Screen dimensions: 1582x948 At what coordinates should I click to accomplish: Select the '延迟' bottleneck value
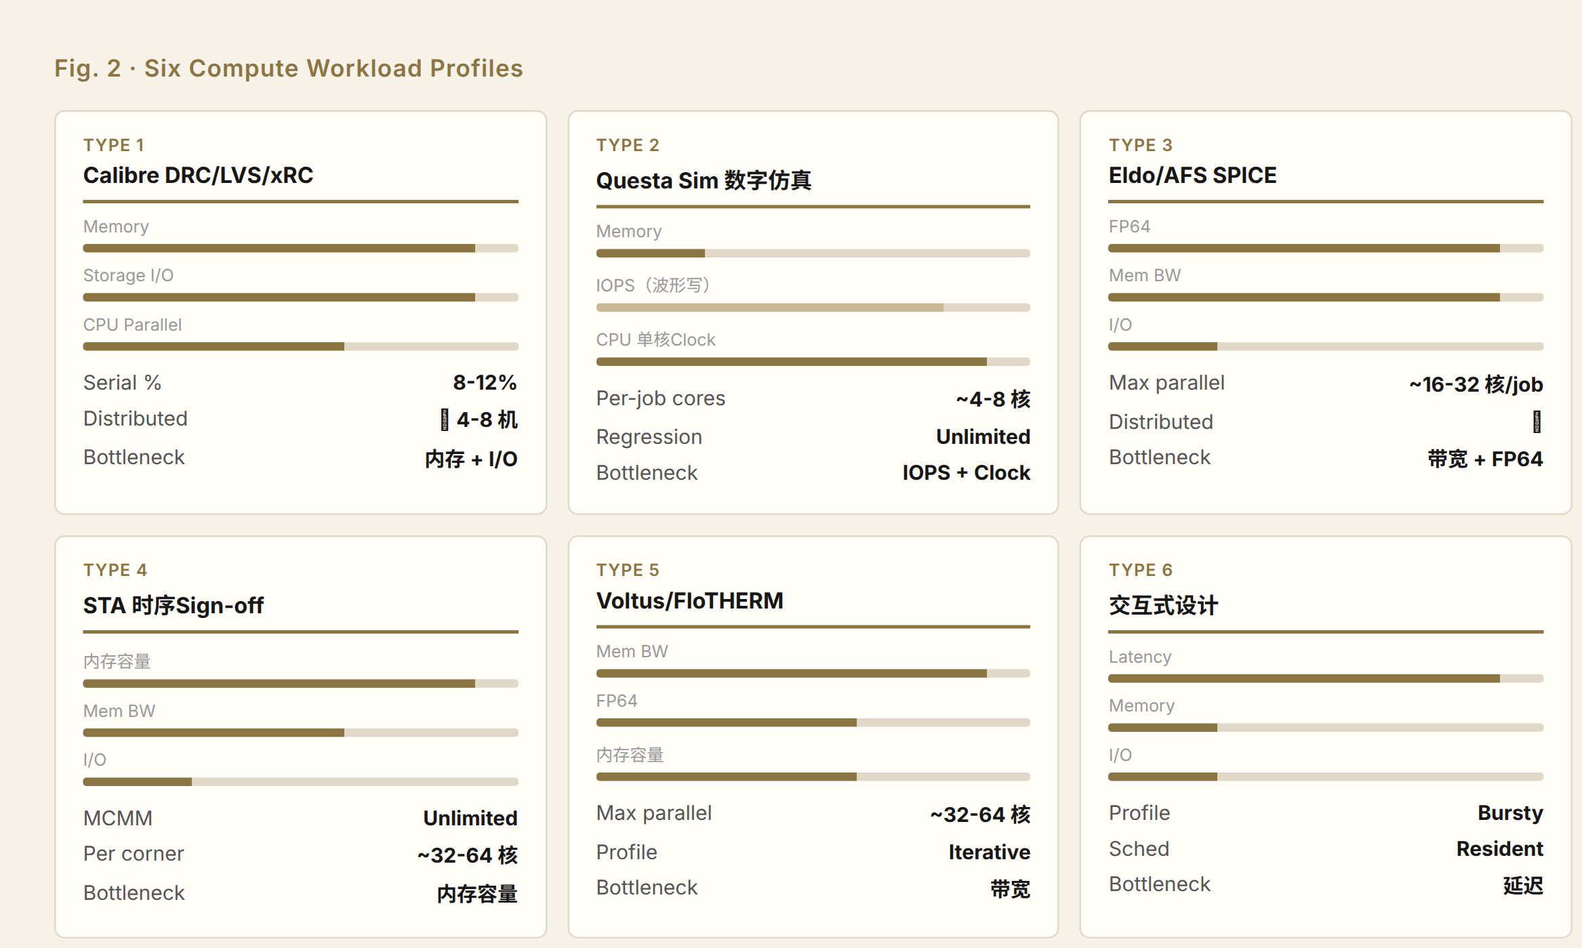1523,886
